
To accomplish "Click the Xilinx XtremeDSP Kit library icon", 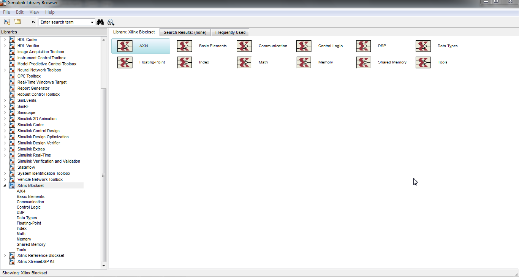I will click(12, 261).
